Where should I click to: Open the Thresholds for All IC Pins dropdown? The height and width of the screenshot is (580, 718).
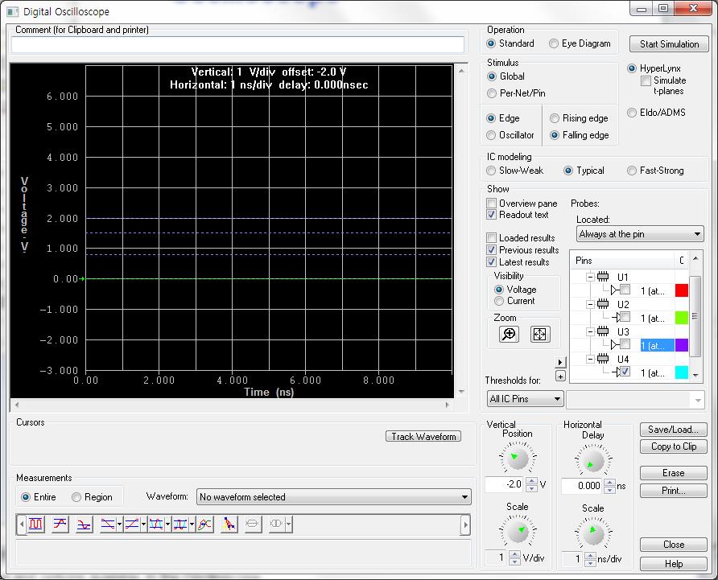525,399
